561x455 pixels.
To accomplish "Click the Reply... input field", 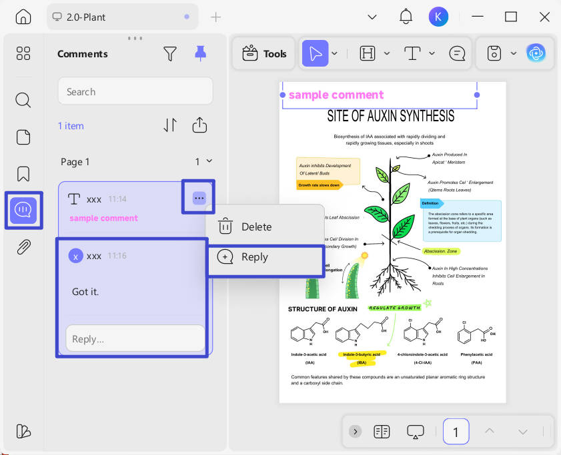I will [x=135, y=338].
